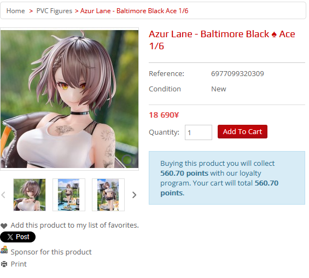Click the Print link

19,264
